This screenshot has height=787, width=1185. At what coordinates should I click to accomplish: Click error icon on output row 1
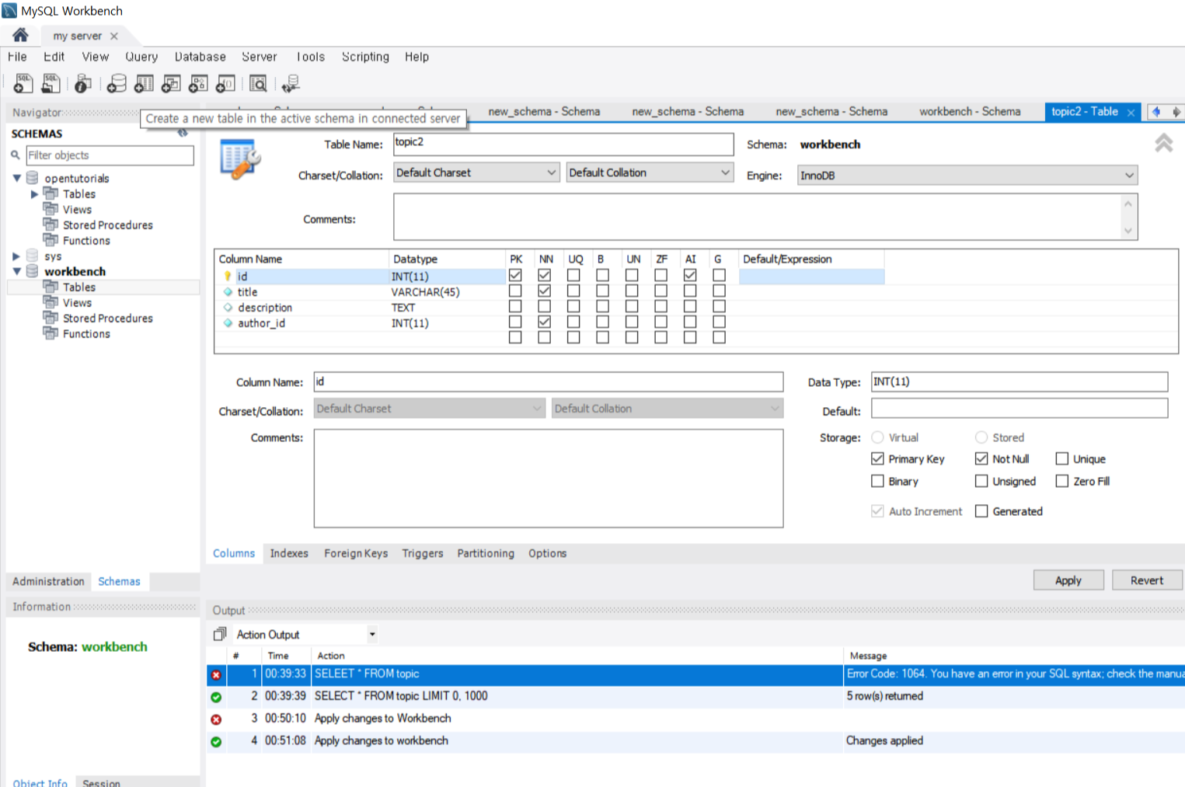coord(216,675)
